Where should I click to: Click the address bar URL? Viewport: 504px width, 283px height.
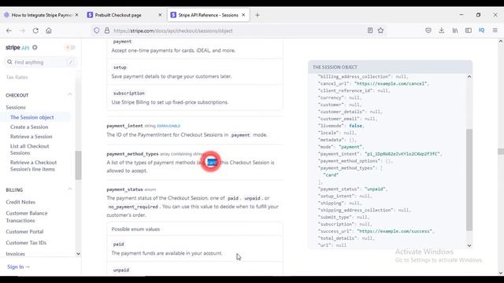point(173,31)
